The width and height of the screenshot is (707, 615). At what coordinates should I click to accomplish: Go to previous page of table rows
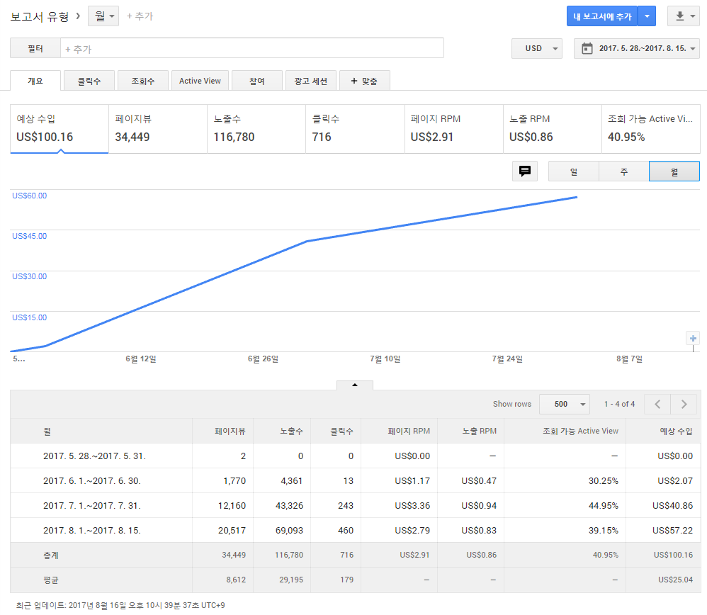tap(657, 404)
